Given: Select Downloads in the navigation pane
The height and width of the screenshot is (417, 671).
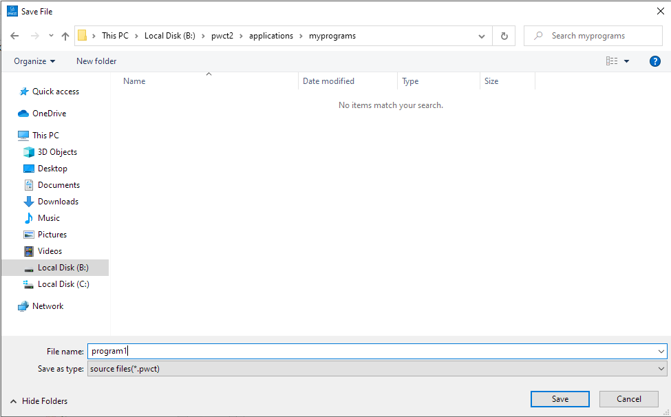Looking at the screenshot, I should coord(58,202).
